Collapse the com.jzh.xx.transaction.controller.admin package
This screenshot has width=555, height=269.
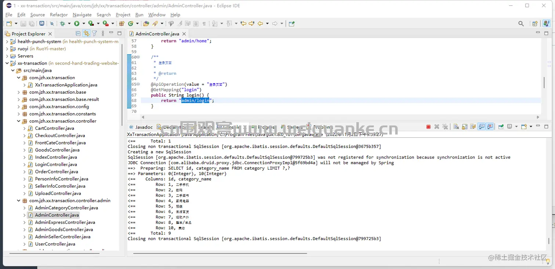tap(19, 200)
